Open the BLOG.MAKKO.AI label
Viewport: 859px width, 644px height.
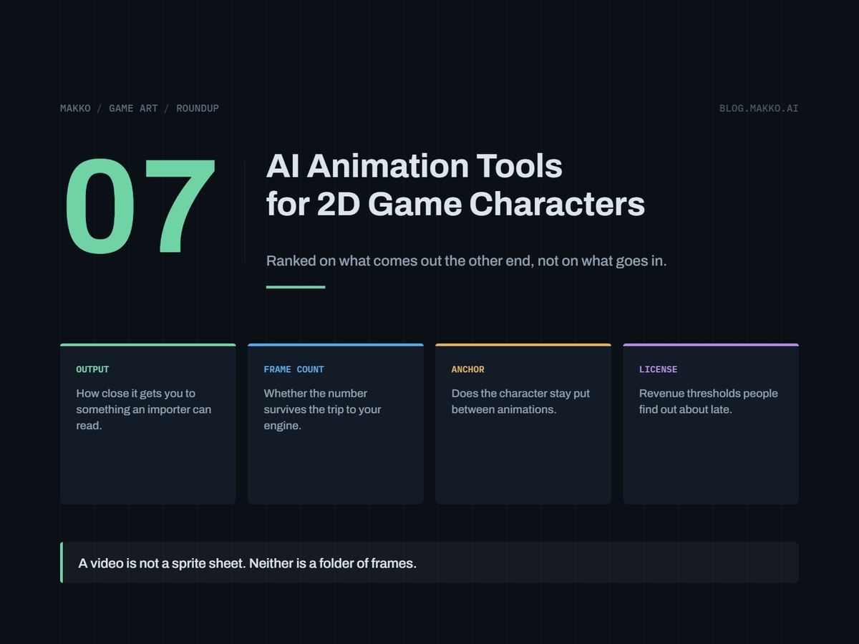tap(759, 108)
